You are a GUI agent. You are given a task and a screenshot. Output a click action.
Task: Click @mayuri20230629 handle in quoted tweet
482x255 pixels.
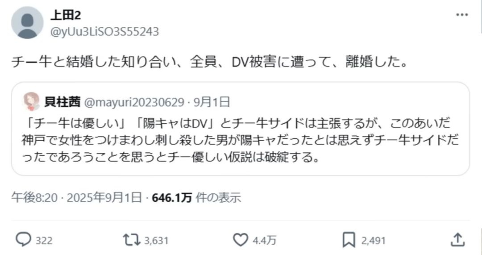click(134, 102)
